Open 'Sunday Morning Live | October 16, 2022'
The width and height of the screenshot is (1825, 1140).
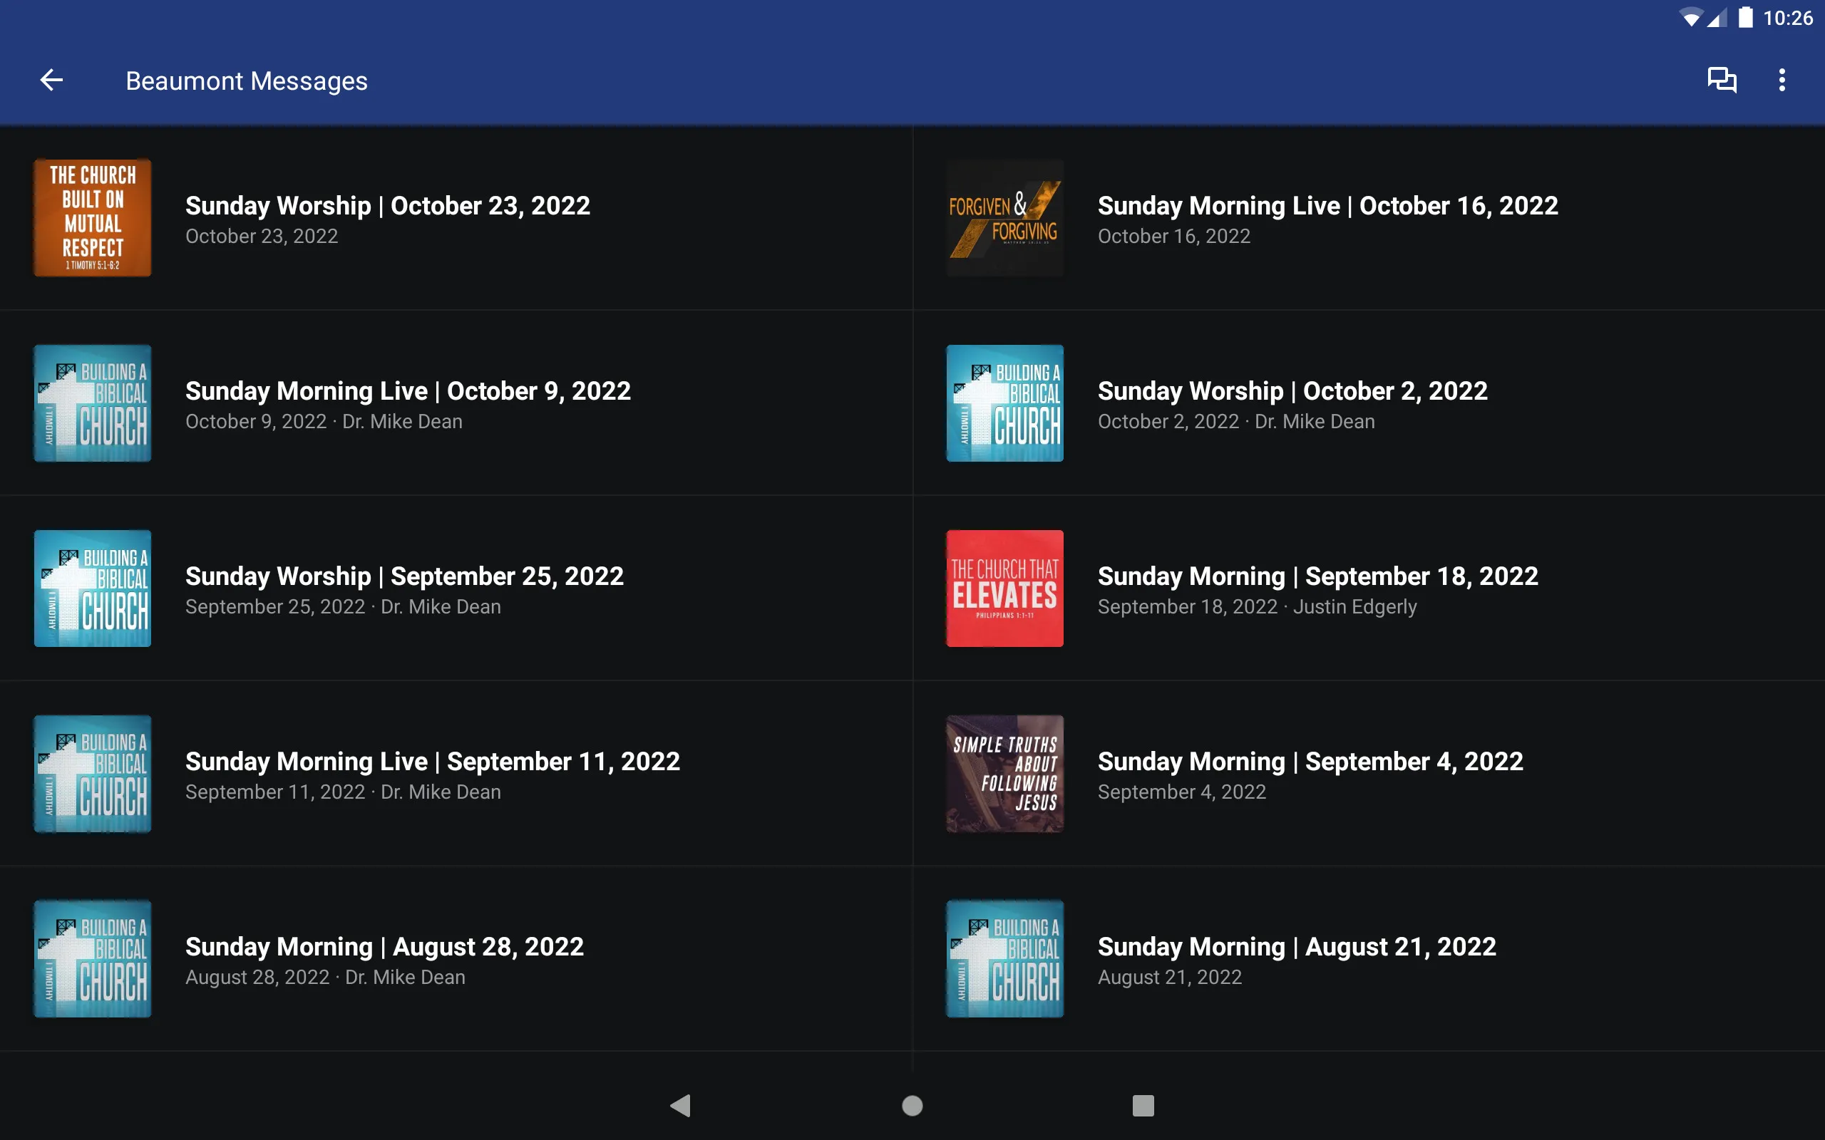coord(1369,218)
